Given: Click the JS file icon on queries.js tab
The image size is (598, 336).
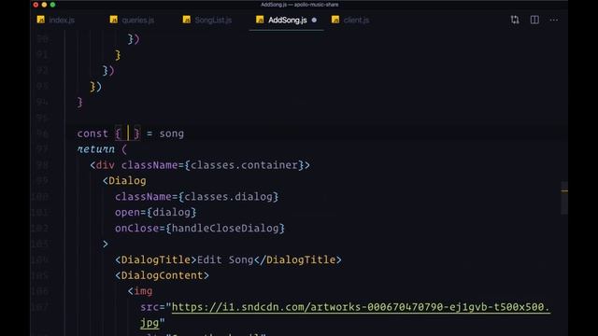Looking at the screenshot, I should click(x=114, y=20).
